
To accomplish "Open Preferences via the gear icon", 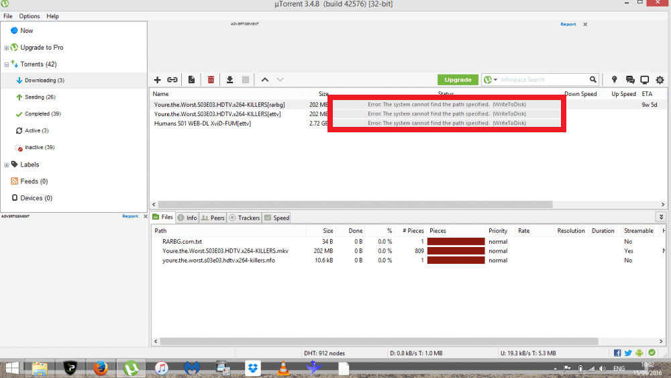I will (660, 80).
